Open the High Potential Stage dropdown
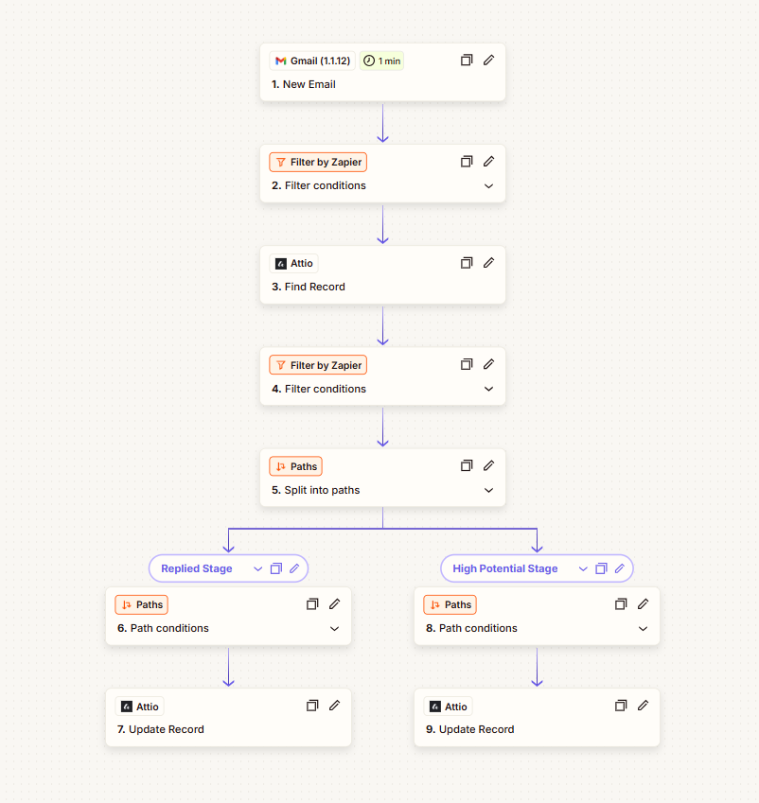The width and height of the screenshot is (759, 803). [583, 569]
